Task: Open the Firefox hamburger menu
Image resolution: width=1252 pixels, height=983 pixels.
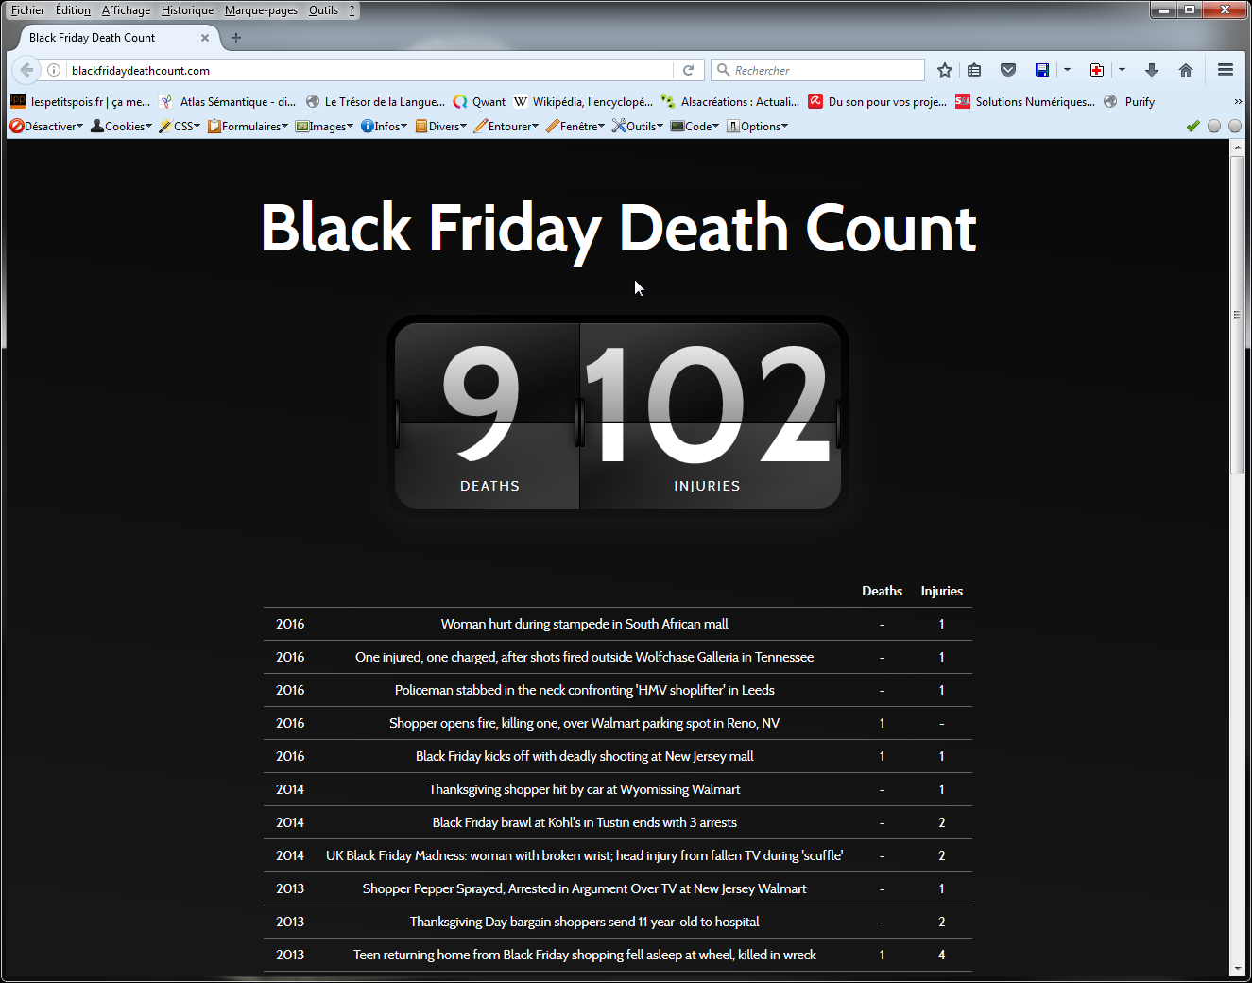Action: [1226, 70]
